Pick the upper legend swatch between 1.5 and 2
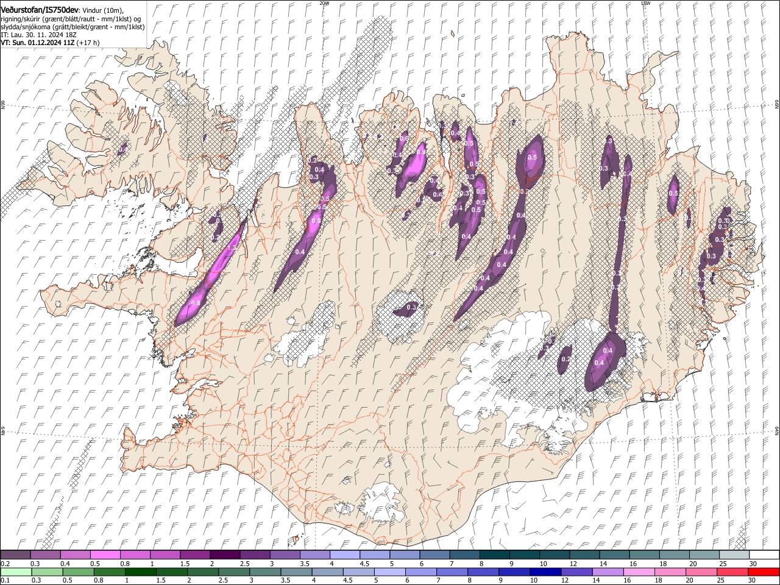Image resolution: width=780 pixels, height=585 pixels. point(194,555)
